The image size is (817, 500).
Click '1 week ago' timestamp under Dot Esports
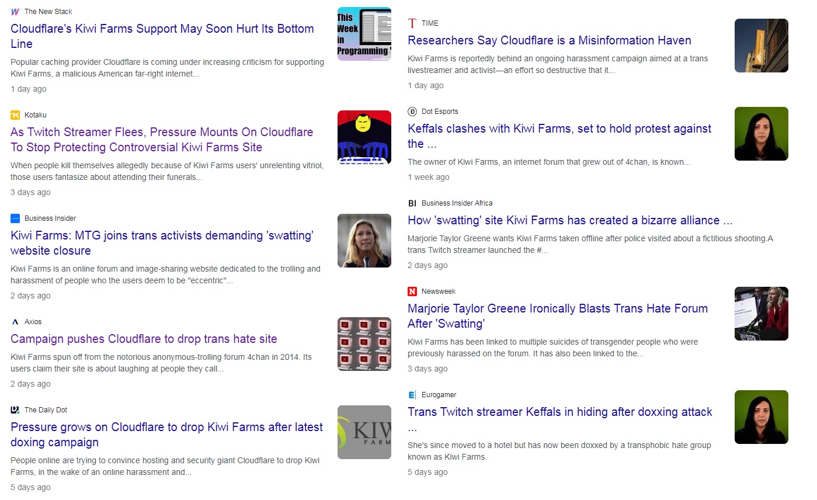point(429,178)
